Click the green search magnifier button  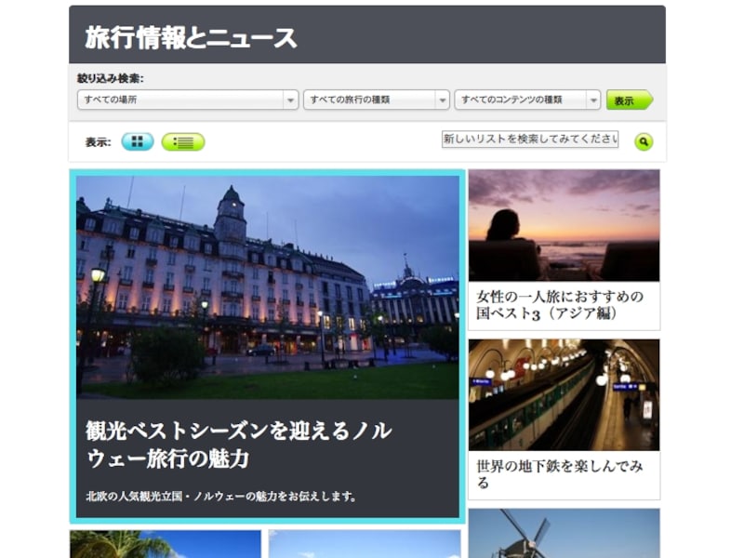click(644, 141)
